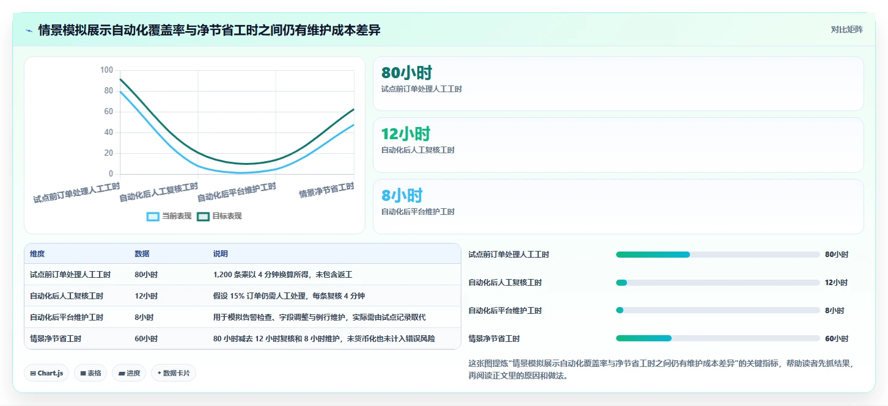888x406 pixels.
Task: Click the 80小时 stat card value
Action: [406, 73]
